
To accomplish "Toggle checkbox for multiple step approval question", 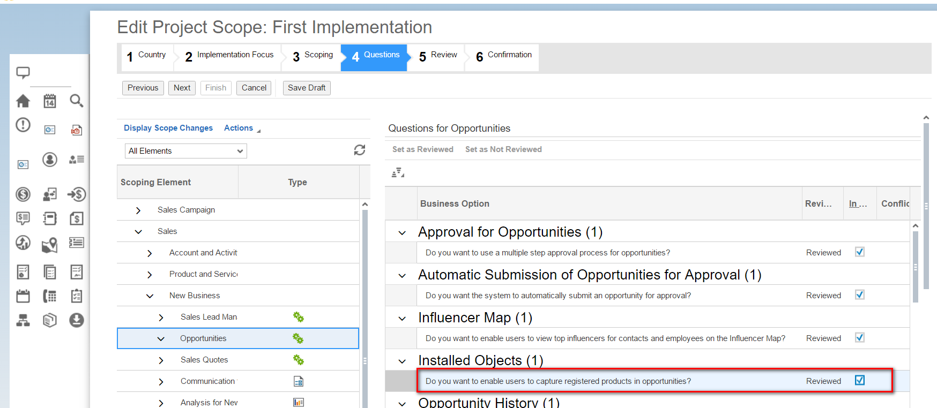I will (x=860, y=252).
